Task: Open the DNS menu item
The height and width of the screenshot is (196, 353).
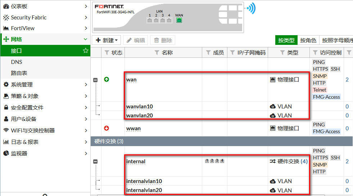Action: [17, 62]
